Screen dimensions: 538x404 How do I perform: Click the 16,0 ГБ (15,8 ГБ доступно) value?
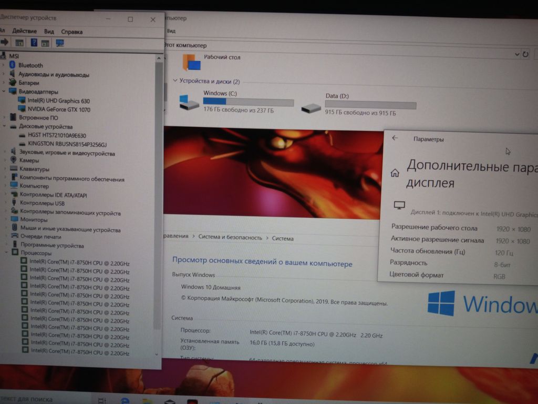(282, 344)
